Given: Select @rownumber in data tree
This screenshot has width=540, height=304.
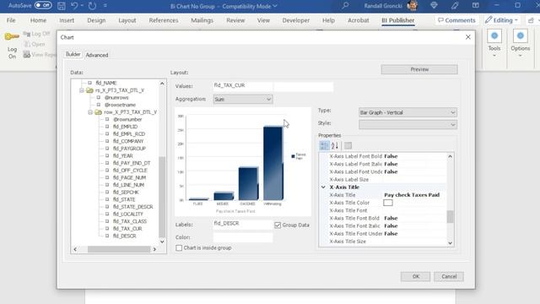Looking at the screenshot, I should pyautogui.click(x=127, y=119).
